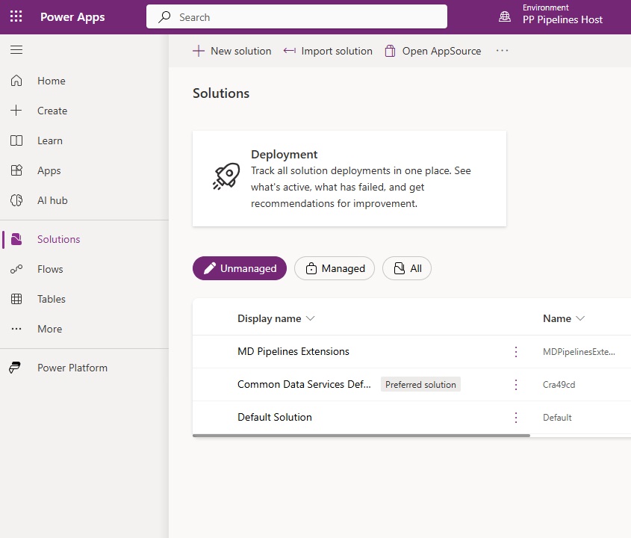
Task: Select the Unmanaged solutions filter tab
Action: point(240,268)
